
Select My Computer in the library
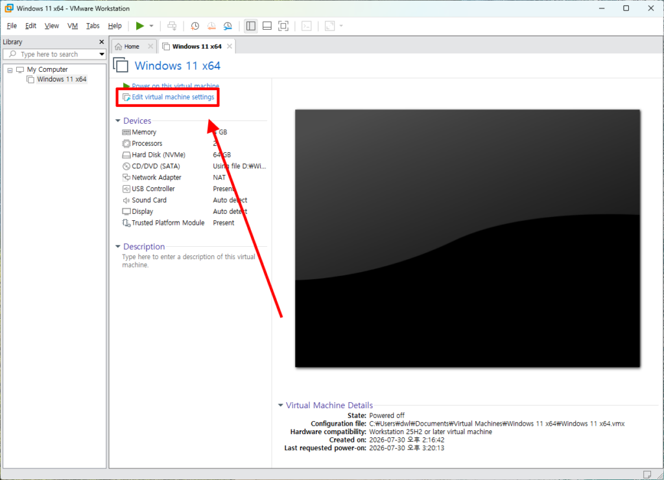tap(47, 69)
